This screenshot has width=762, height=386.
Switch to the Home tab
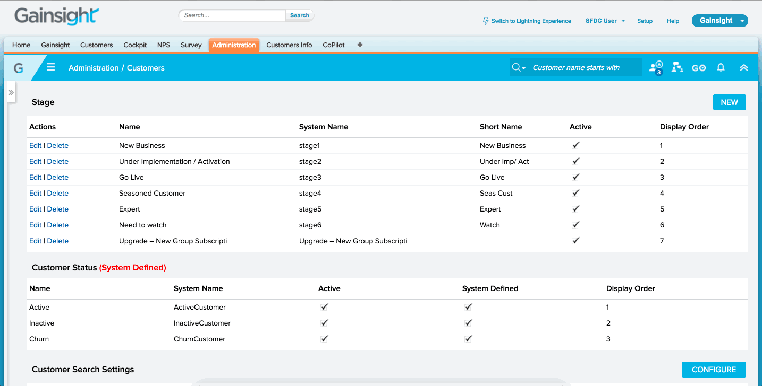click(x=21, y=45)
